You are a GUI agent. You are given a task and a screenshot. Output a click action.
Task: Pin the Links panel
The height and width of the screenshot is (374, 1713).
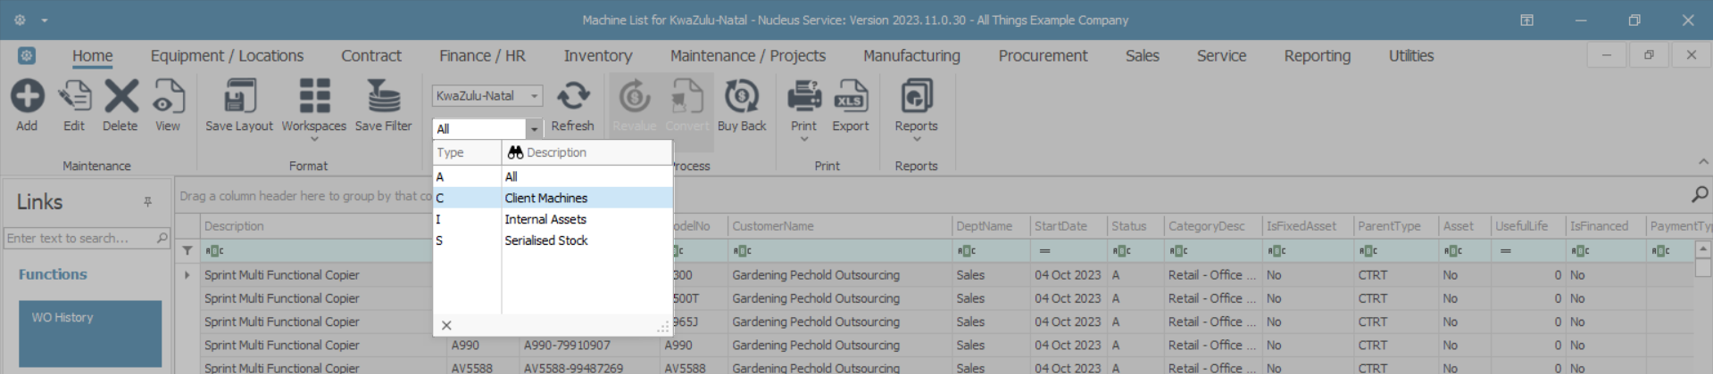click(x=147, y=202)
